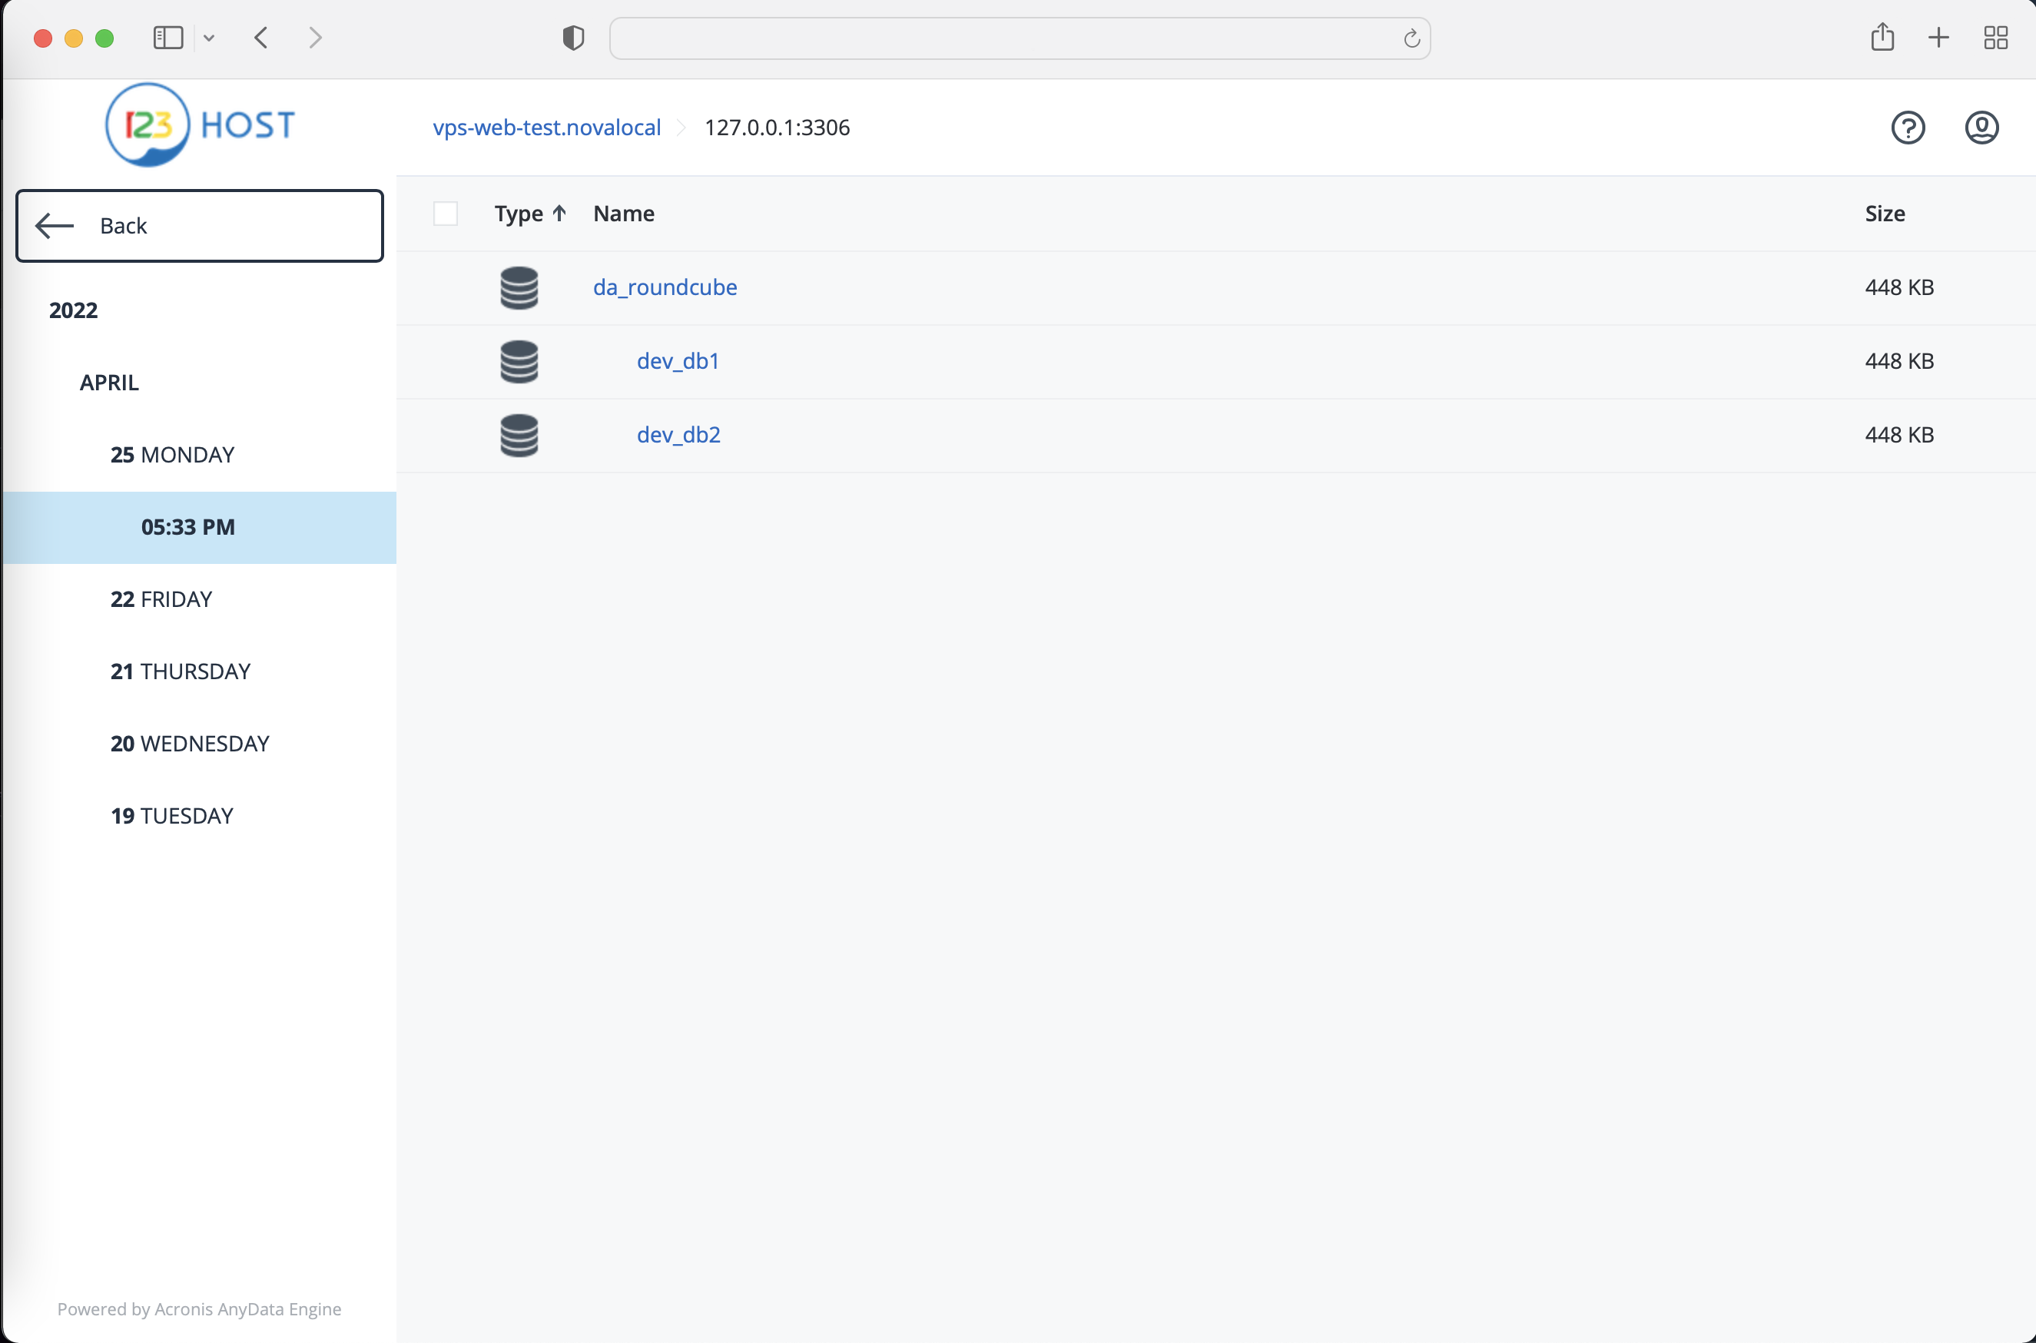The width and height of the screenshot is (2036, 1343).
Task: Click the 123HOST logo
Action: point(200,126)
